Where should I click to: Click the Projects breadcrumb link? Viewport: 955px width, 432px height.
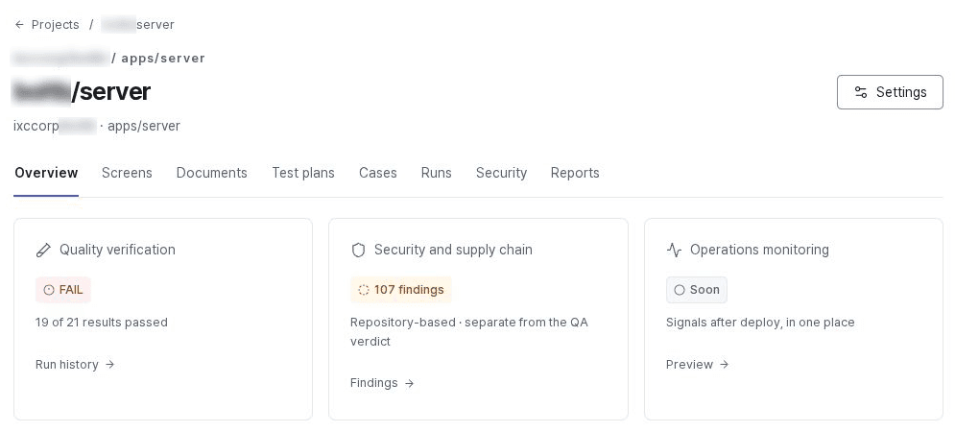pos(56,25)
